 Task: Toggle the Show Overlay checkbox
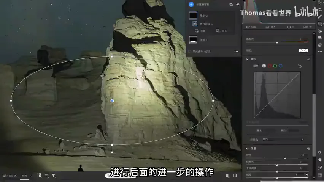189,51
